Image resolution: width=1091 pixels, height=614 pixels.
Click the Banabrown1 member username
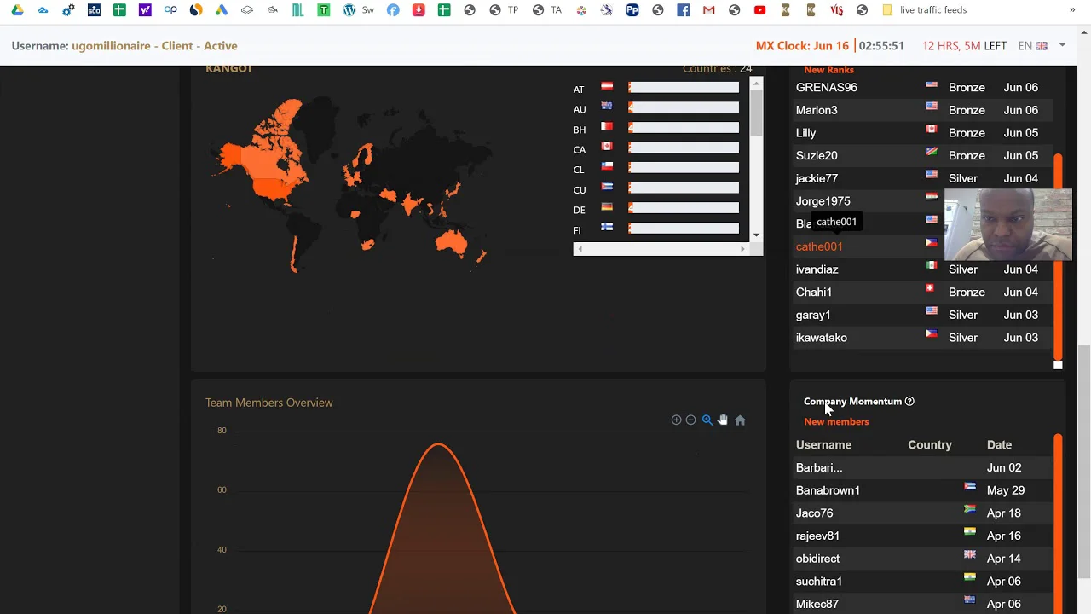(828, 490)
